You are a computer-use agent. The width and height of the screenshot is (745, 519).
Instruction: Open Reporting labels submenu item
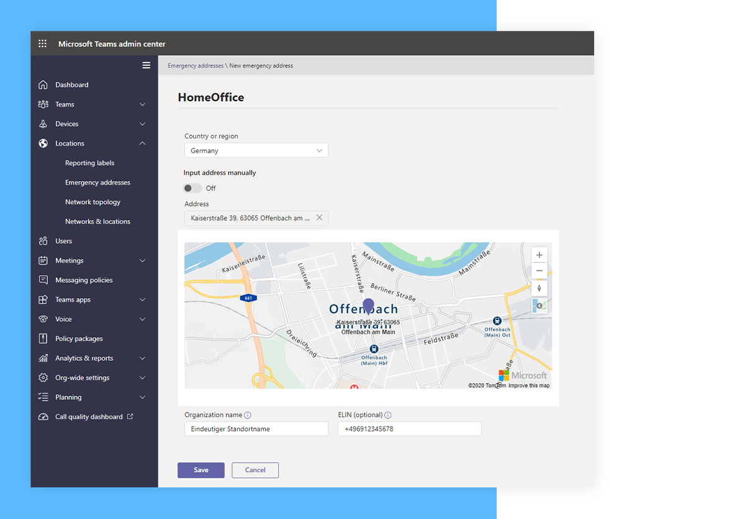click(90, 163)
